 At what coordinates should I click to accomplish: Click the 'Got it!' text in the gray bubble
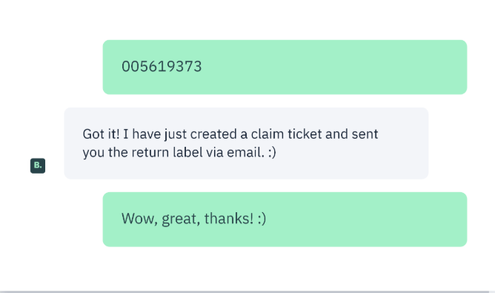[101, 134]
